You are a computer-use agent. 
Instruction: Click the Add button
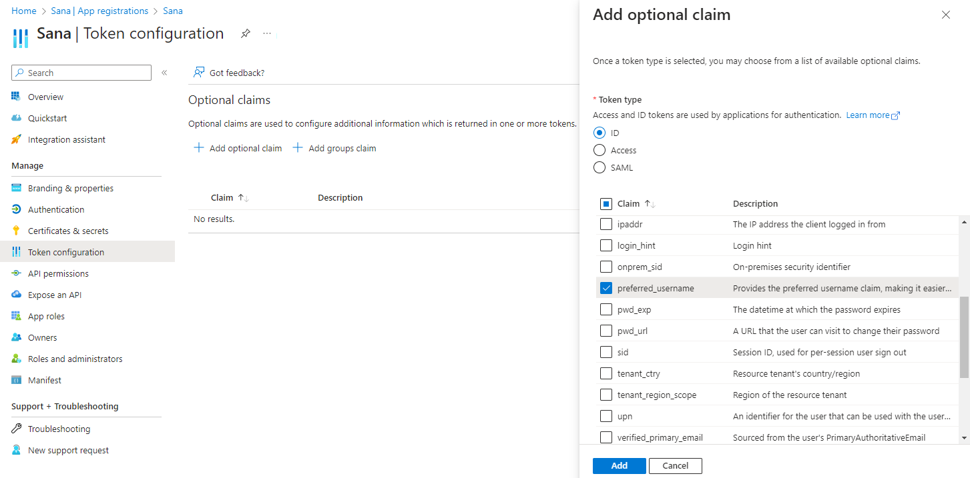tap(619, 465)
